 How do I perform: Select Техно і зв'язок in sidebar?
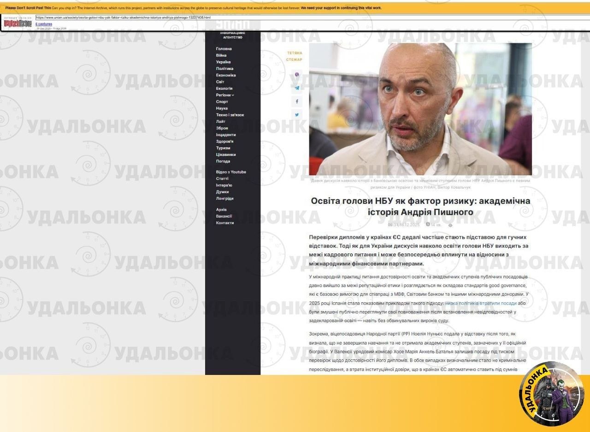230,115
